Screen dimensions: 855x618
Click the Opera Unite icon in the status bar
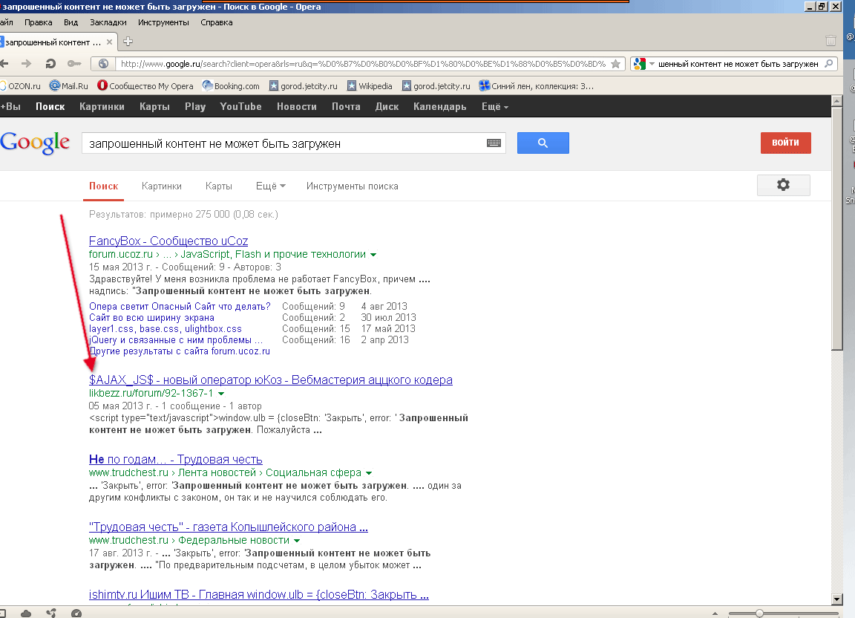pos(51,613)
